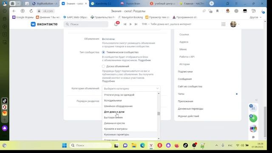Go back with the browser back arrow
272x153 pixels.
click(x=14, y=11)
